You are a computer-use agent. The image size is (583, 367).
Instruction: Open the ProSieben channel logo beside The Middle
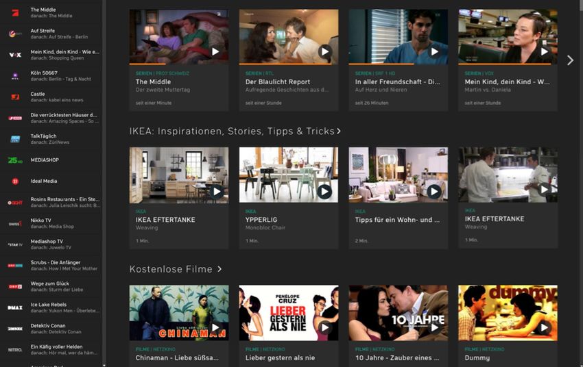(15, 12)
